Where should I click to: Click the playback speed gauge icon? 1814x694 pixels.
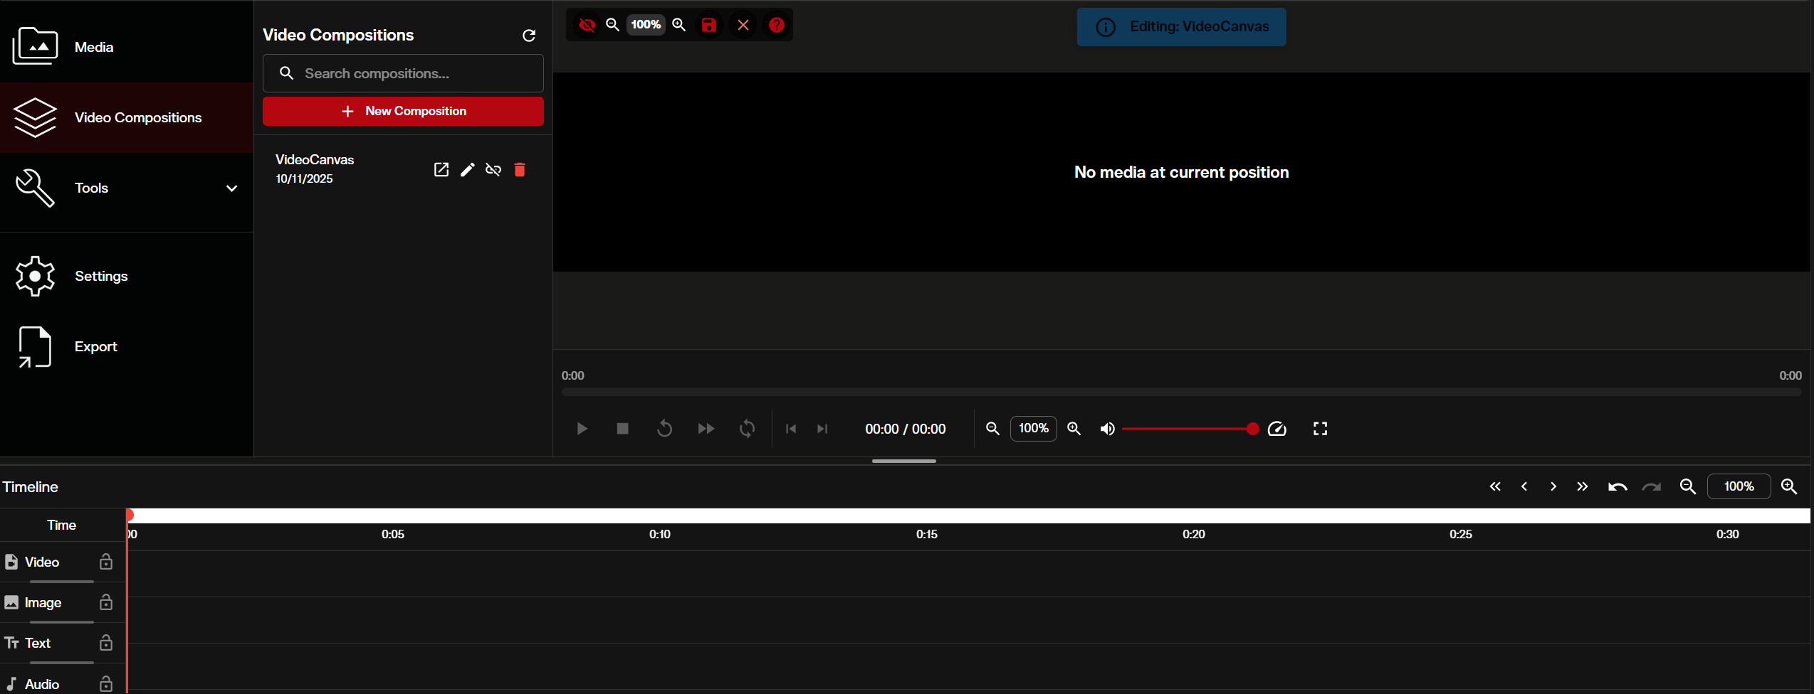pos(1277,429)
